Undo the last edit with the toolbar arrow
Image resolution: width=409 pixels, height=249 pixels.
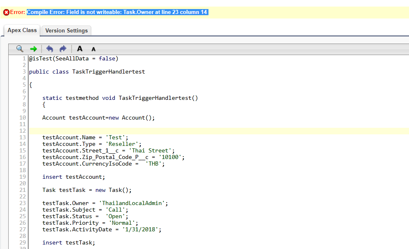point(49,49)
